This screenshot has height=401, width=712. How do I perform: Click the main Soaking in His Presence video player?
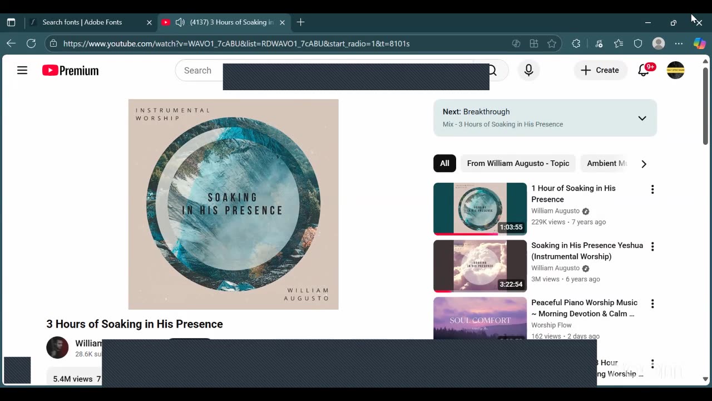click(x=234, y=204)
